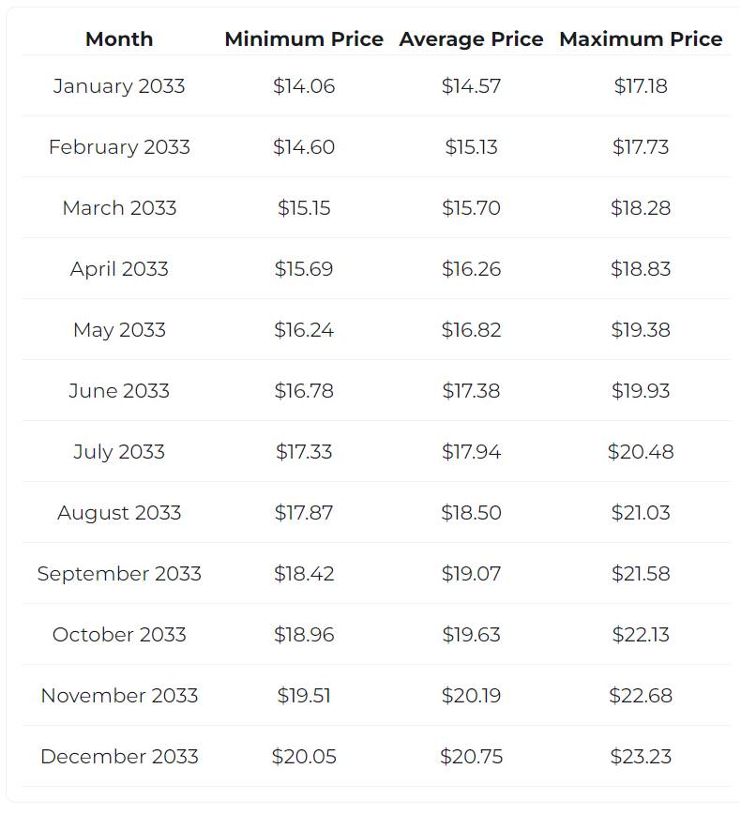This screenshot has width=741, height=814.
Task: Click the Minimum Price column header
Action: tap(304, 39)
